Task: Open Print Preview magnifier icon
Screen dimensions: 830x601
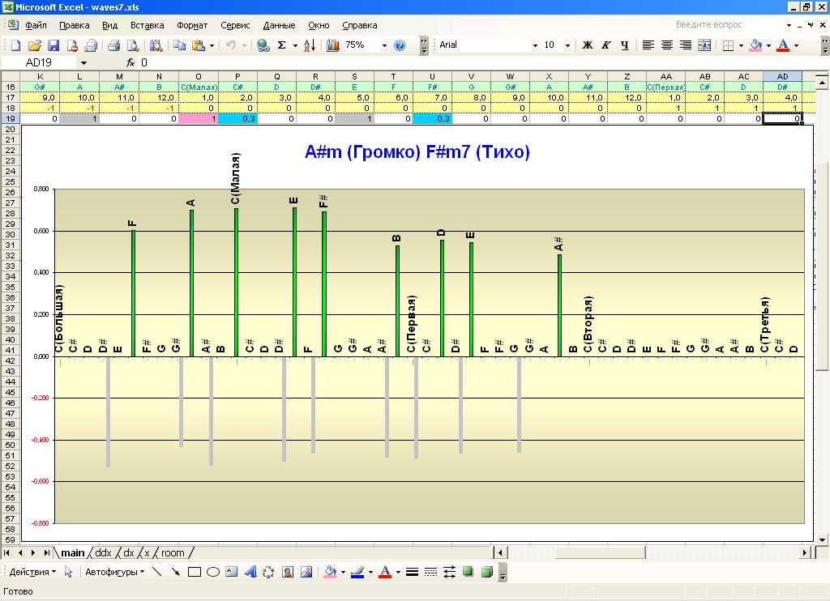Action: coord(133,45)
